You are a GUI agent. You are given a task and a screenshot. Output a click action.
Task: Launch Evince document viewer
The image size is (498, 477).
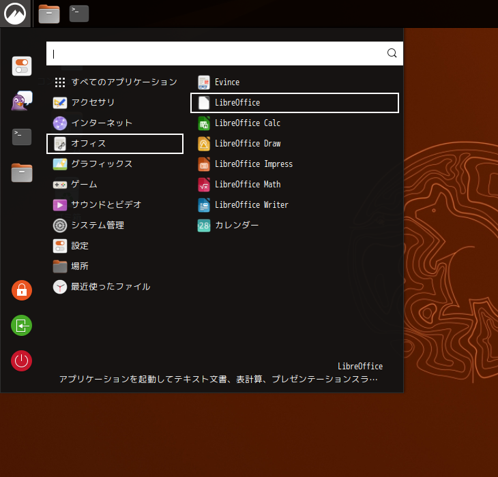click(295, 82)
